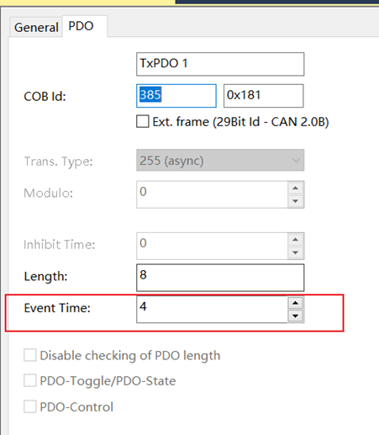Click Modulo spinner down arrow
This screenshot has height=435, width=379.
[x=295, y=201]
